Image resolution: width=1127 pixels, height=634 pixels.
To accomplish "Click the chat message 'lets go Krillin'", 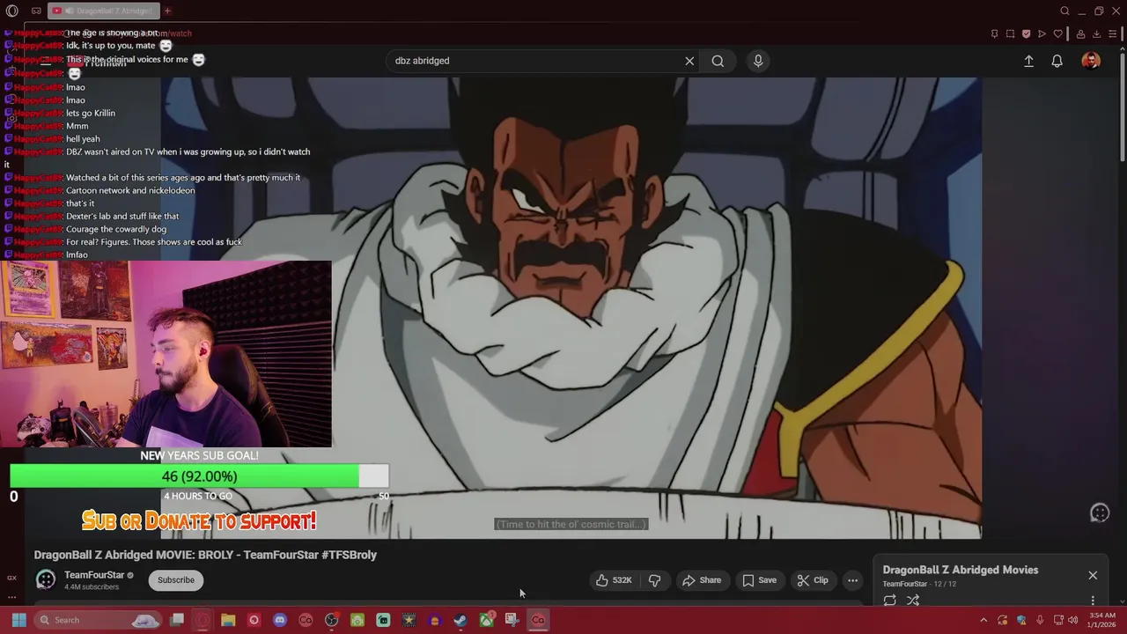I will tap(90, 113).
